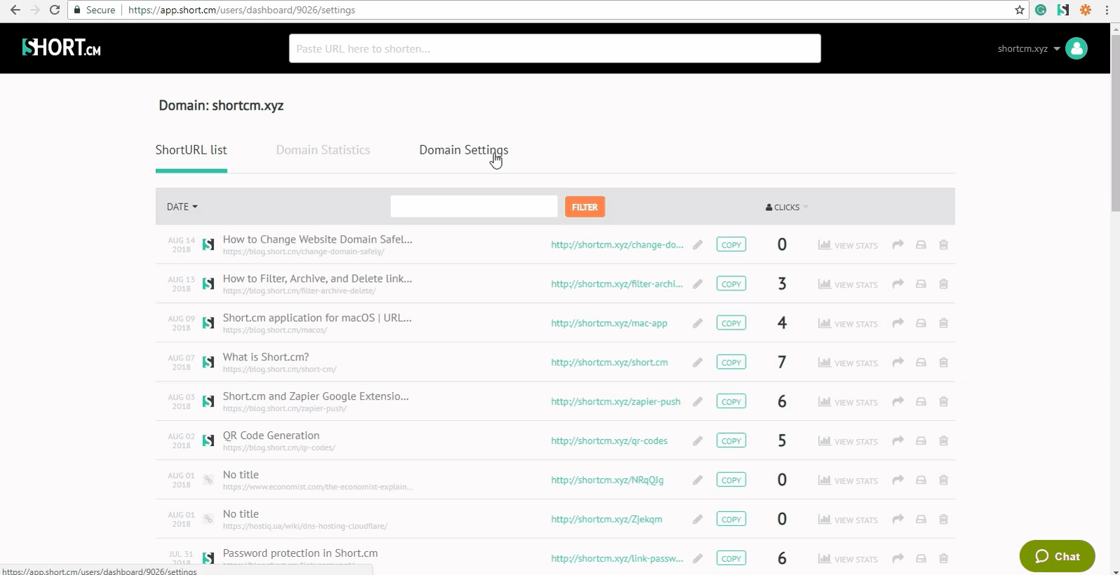Click the economist.com original URL text
Viewport: 1120px width, 575px height.
point(318,487)
